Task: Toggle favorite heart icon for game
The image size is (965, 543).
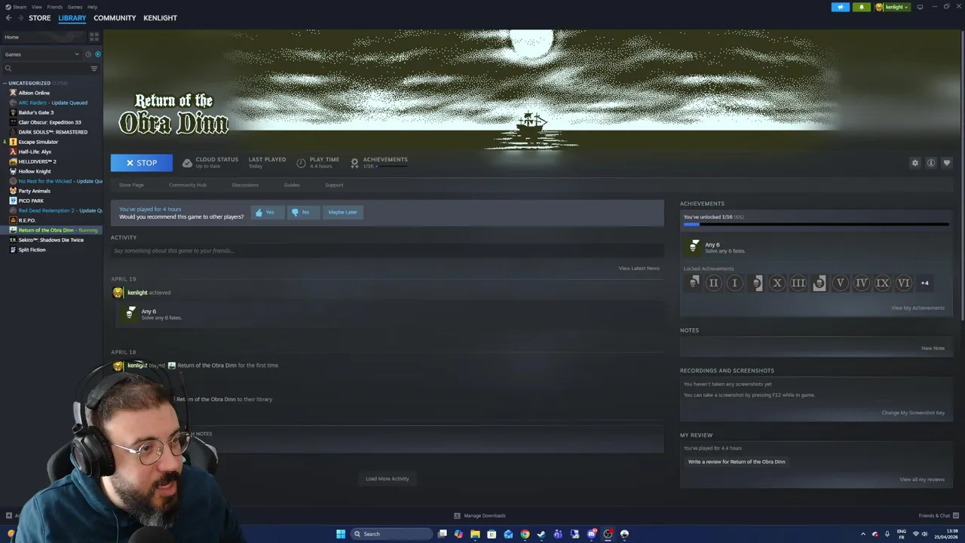Action: point(947,163)
